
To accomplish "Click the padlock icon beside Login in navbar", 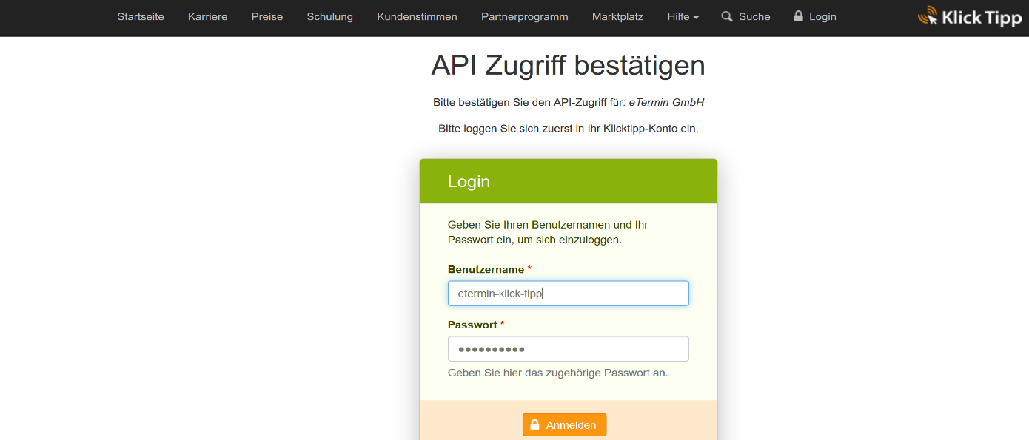I will coord(799,16).
